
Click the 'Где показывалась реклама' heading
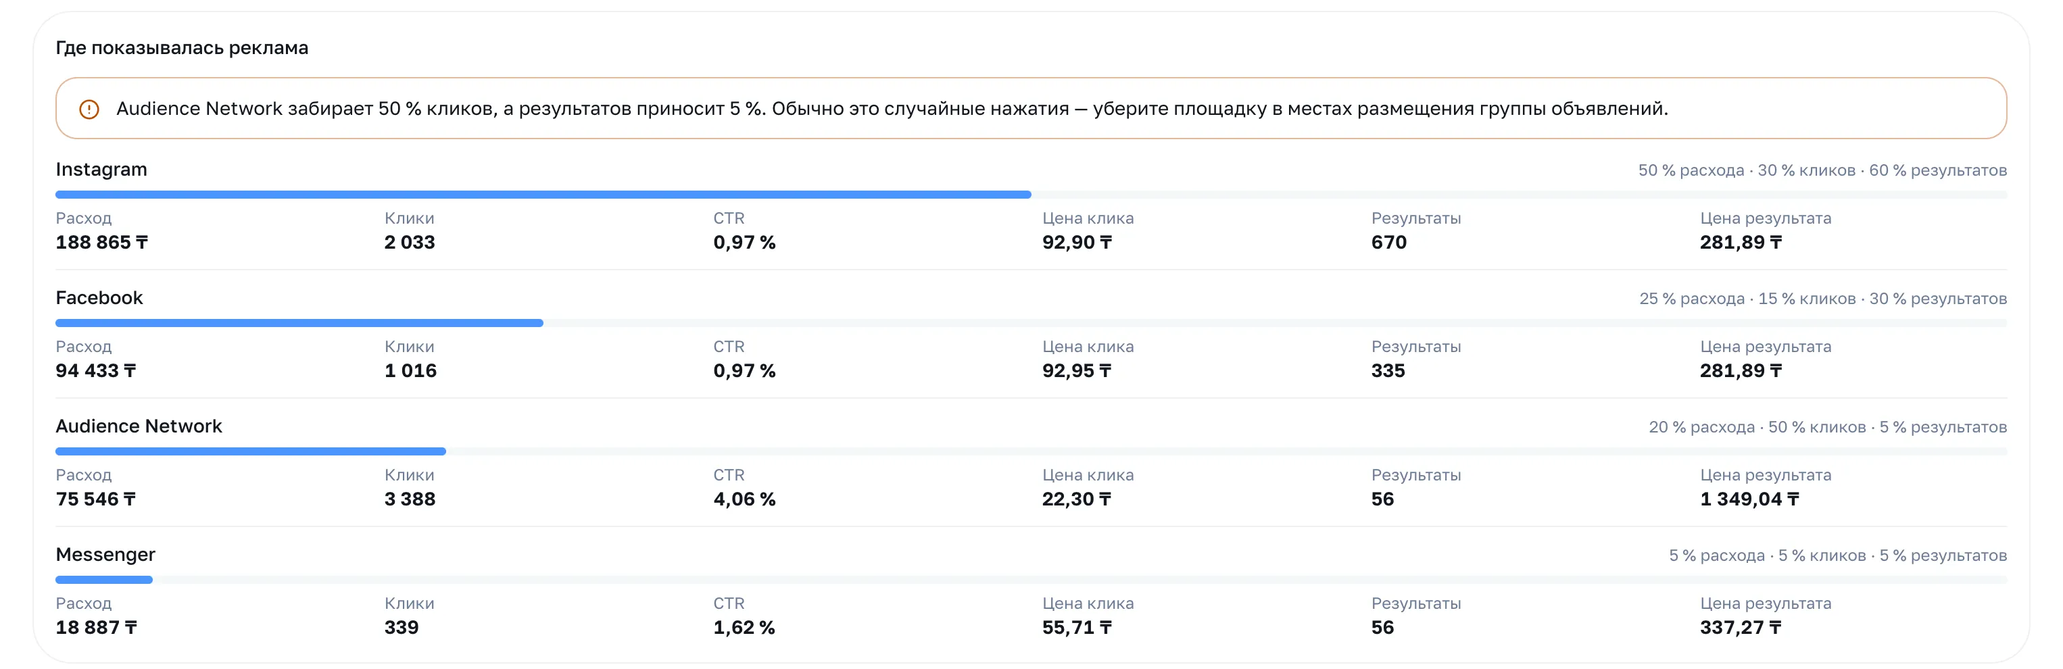click(x=182, y=48)
